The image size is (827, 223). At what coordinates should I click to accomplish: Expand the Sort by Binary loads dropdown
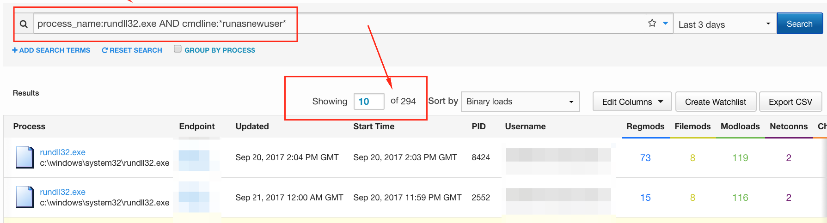520,102
